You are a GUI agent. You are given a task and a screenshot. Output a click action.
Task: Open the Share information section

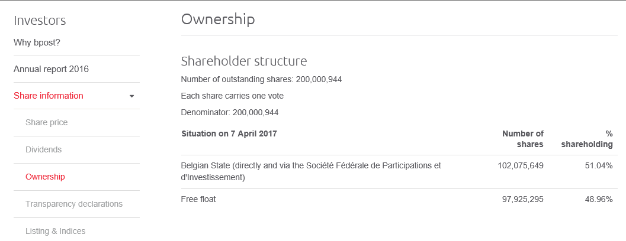tap(49, 96)
